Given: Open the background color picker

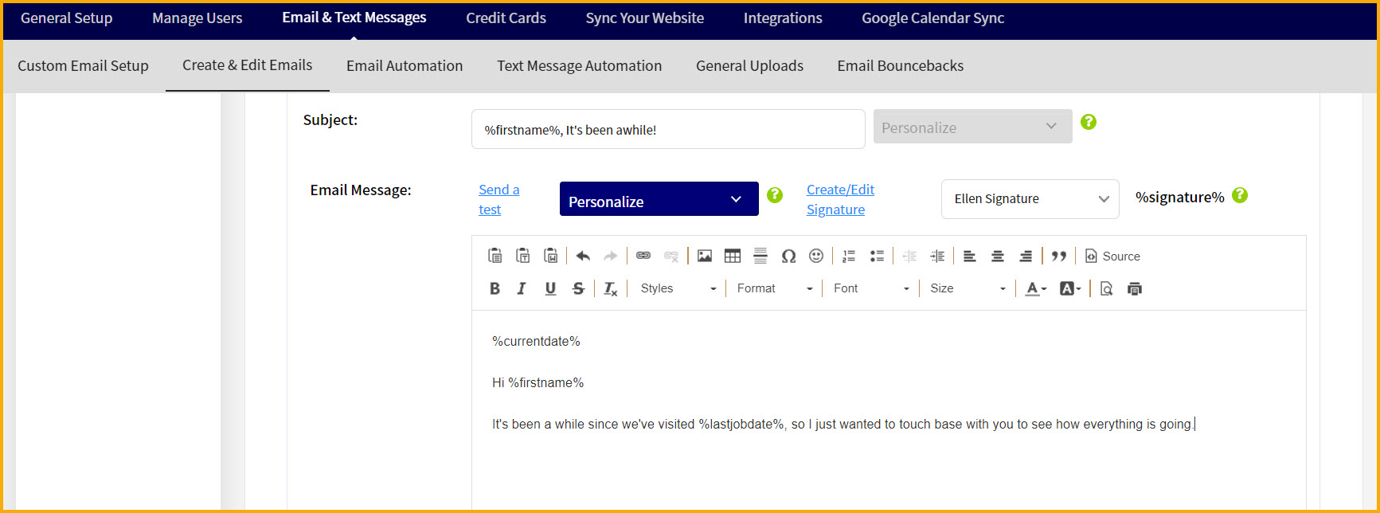Looking at the screenshot, I should click(x=1070, y=288).
